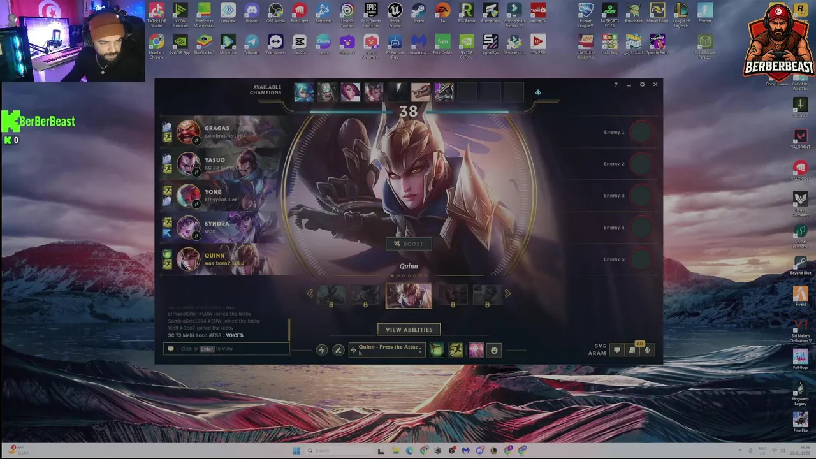Open Telegram desktop shortcut
The width and height of the screenshot is (816, 459).
[x=252, y=44]
